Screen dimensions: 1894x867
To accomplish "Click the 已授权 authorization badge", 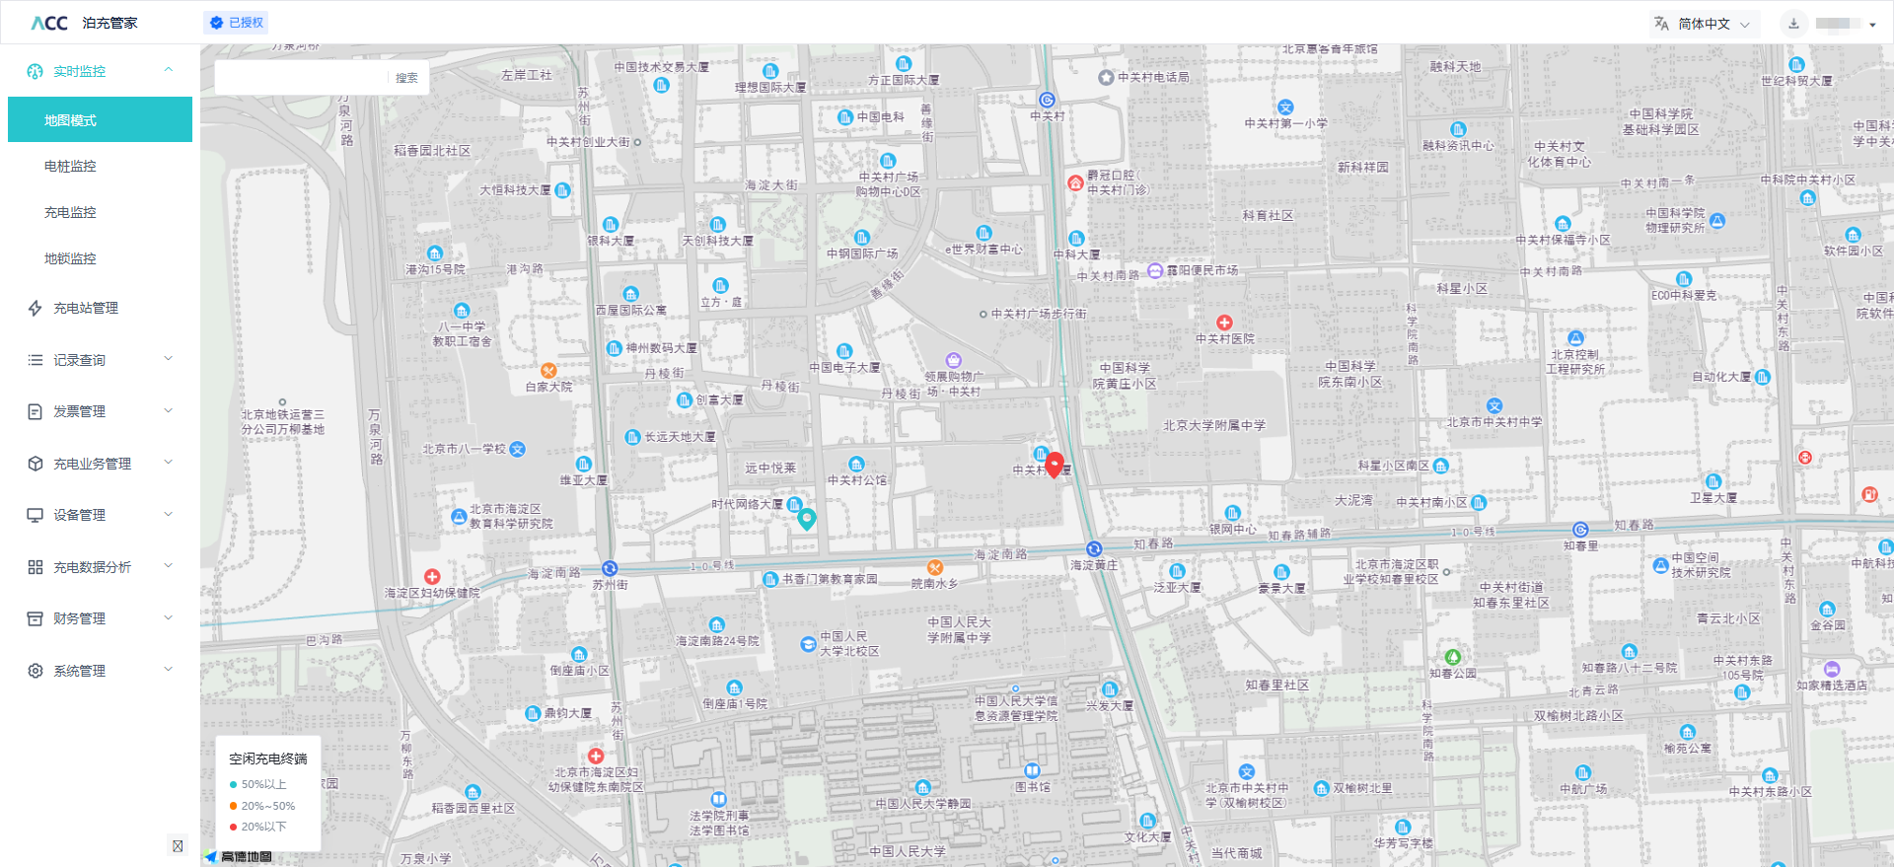I will click(x=237, y=23).
